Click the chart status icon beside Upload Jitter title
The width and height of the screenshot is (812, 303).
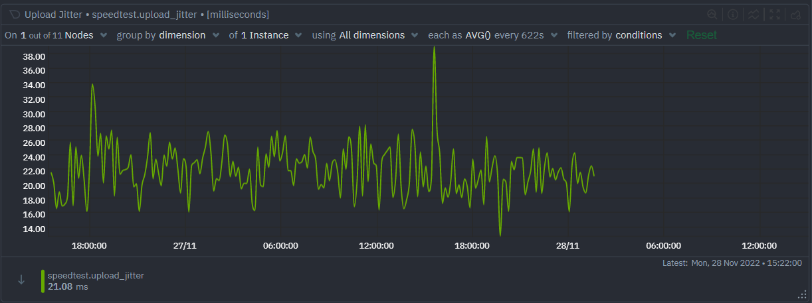(15, 14)
